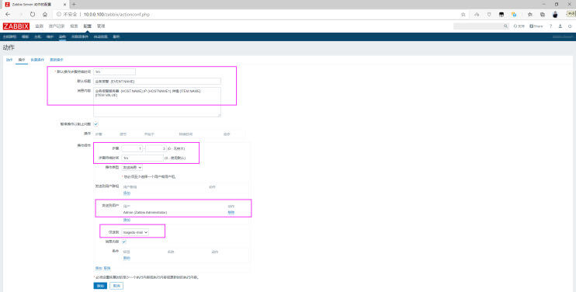Open the 主机 (Hosts) submenu item
This screenshot has width=576, height=292.
tap(37, 36)
